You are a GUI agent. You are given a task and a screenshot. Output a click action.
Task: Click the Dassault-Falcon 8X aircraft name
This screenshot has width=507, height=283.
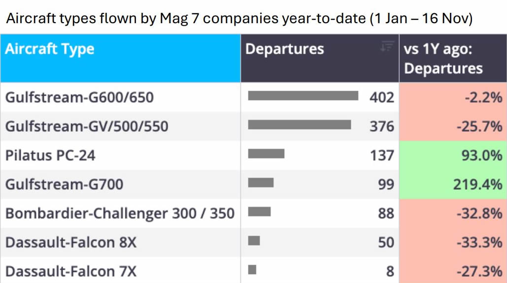(x=71, y=242)
